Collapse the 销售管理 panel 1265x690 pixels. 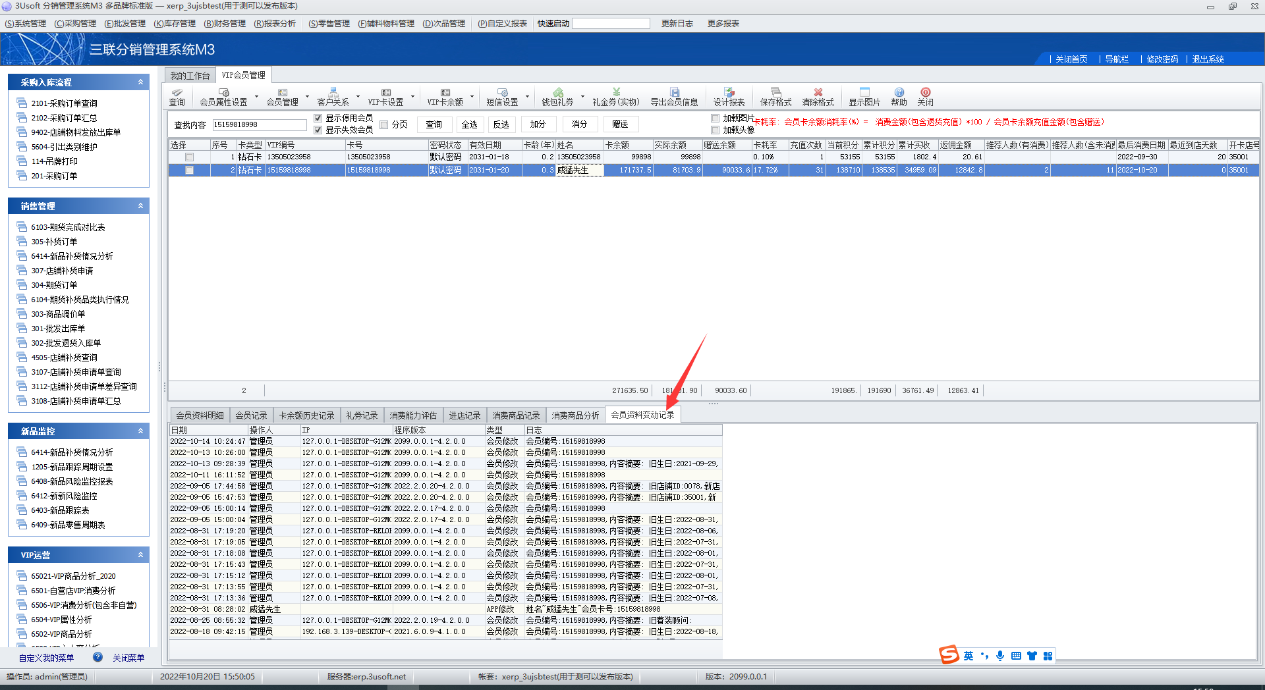(140, 206)
